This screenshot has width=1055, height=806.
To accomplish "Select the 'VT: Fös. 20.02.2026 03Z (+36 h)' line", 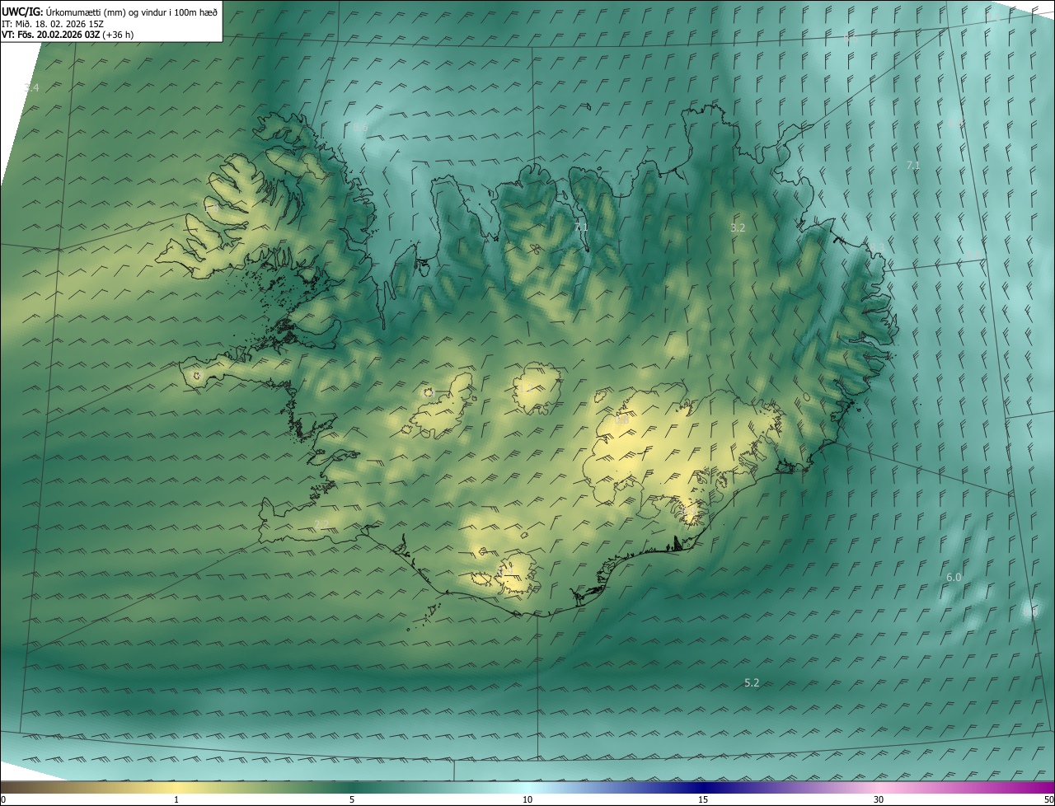I will [68, 35].
